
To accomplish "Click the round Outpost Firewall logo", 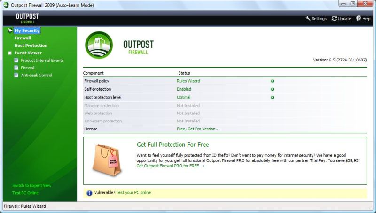I will 99,45.
